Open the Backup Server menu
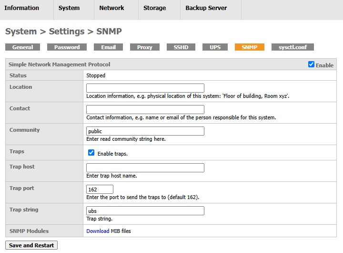The height and width of the screenshot is (253, 343). pyautogui.click(x=206, y=8)
